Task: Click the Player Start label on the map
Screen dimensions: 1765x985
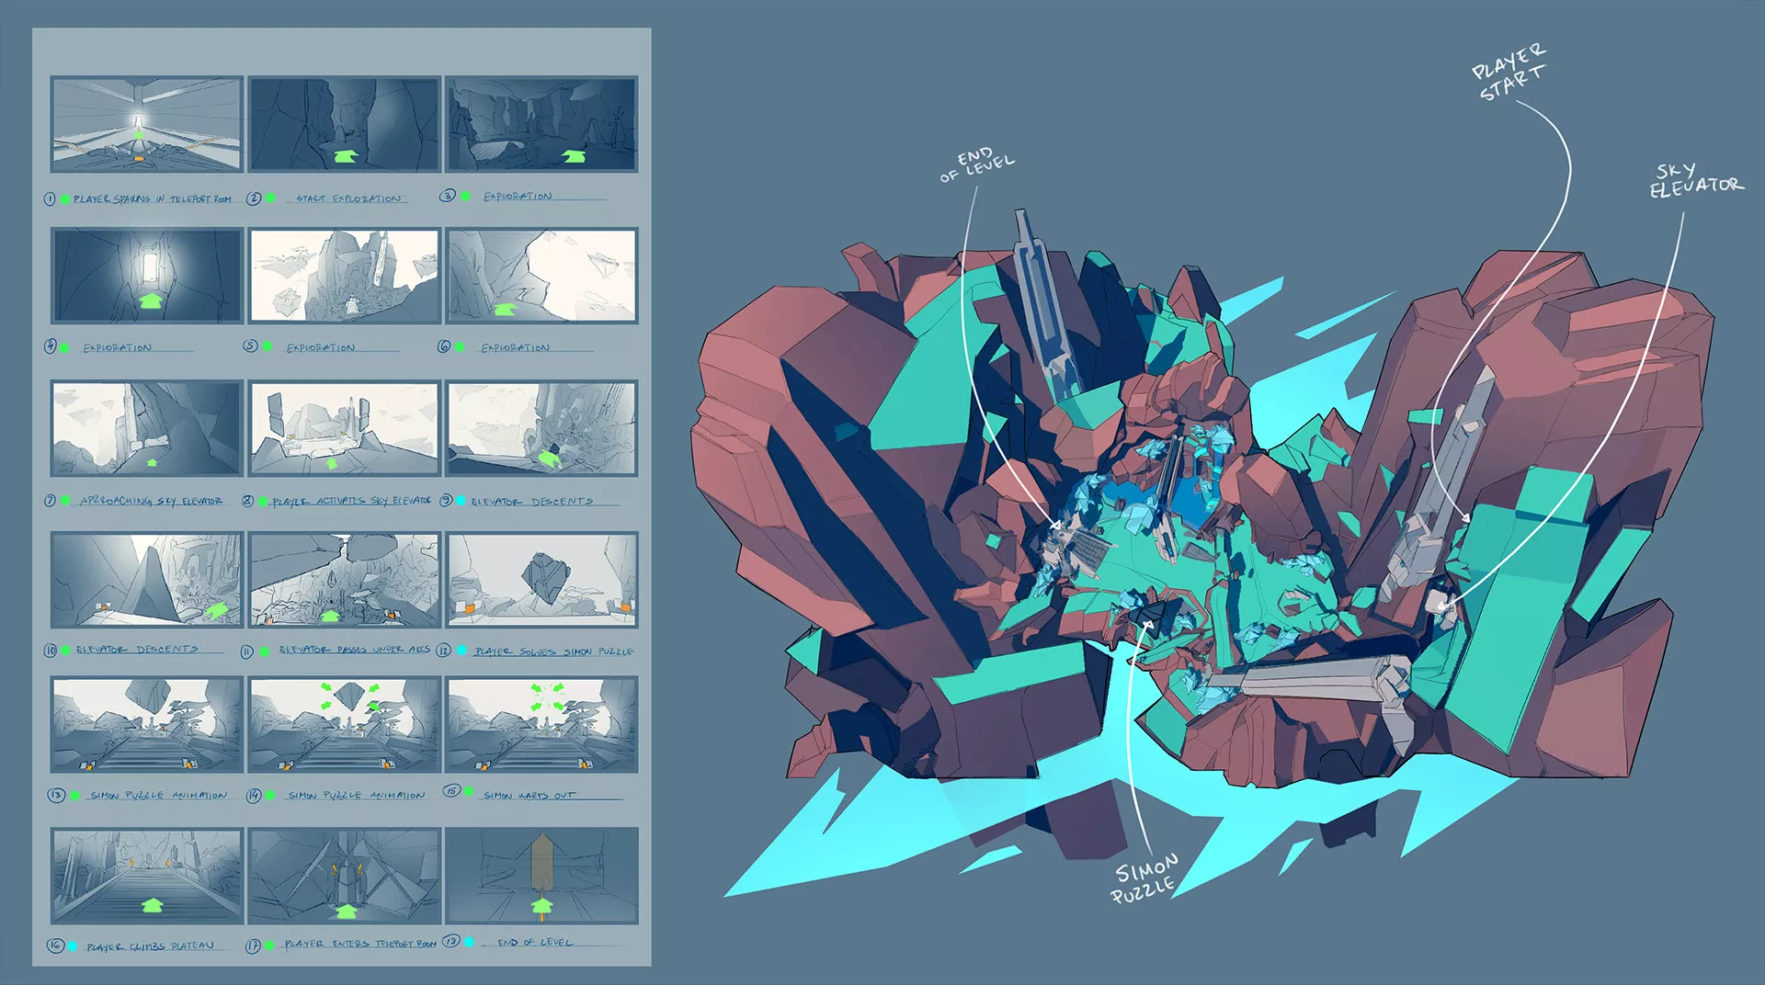Action: 1509,72
